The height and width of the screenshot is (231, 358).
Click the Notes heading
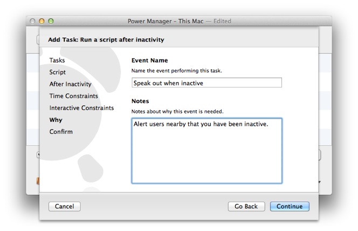pos(140,101)
